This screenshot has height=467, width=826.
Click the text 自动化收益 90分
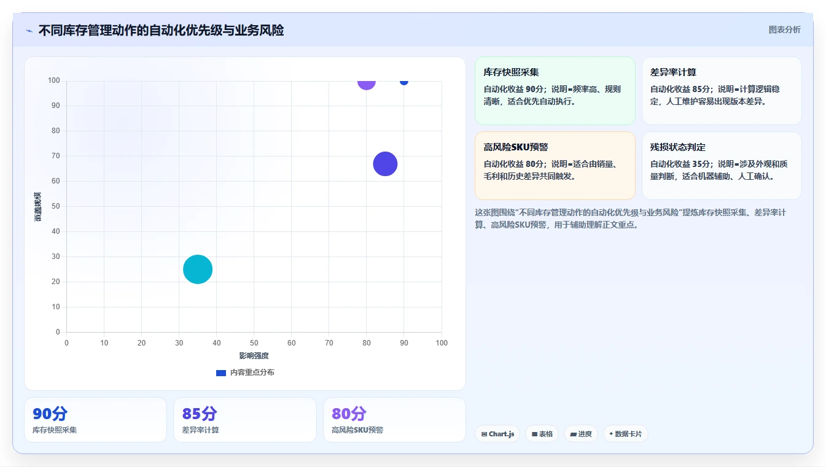[x=514, y=89]
